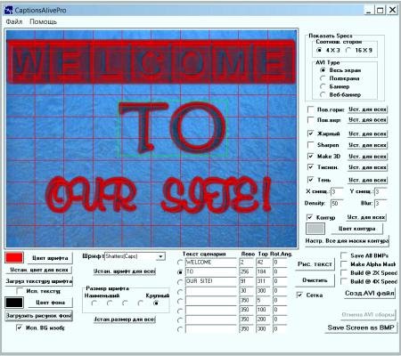Enable Save All BMPs checkbox
Screen dimensions: 401x356
344,255
